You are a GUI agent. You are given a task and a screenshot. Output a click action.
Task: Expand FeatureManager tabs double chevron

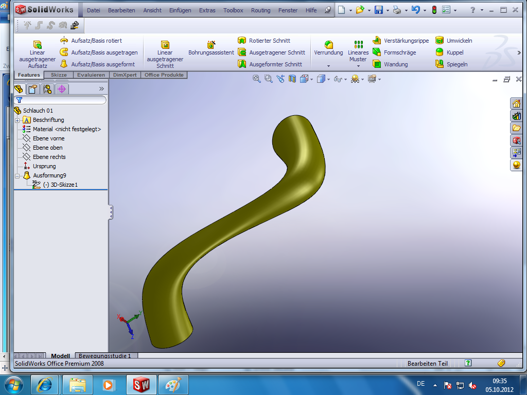coord(101,88)
